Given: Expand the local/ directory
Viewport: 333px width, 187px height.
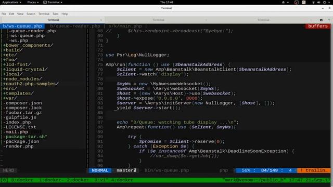Looking at the screenshot, I should pyautogui.click(x=12, y=74).
